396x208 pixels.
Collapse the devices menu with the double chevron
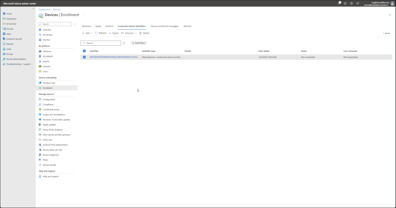(75, 24)
